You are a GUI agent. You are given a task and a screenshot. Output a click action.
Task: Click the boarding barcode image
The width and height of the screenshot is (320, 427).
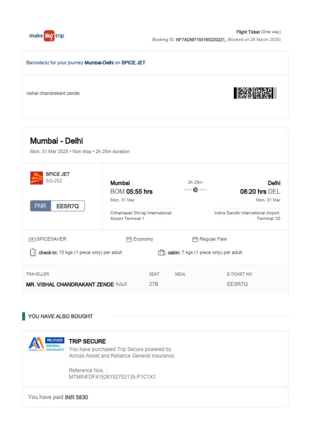pyautogui.click(x=255, y=93)
